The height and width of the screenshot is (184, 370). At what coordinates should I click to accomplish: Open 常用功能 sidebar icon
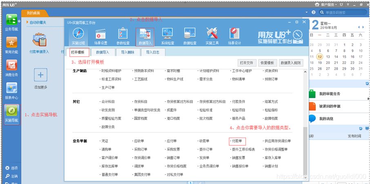pyautogui.click(x=11, y=46)
